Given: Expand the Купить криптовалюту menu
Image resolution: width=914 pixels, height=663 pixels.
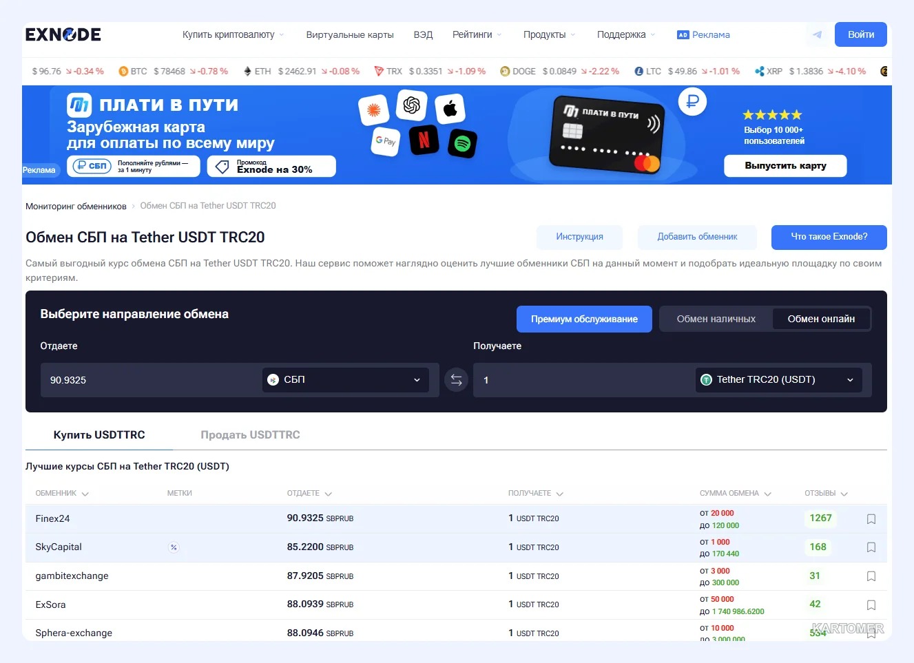Looking at the screenshot, I should coord(233,34).
